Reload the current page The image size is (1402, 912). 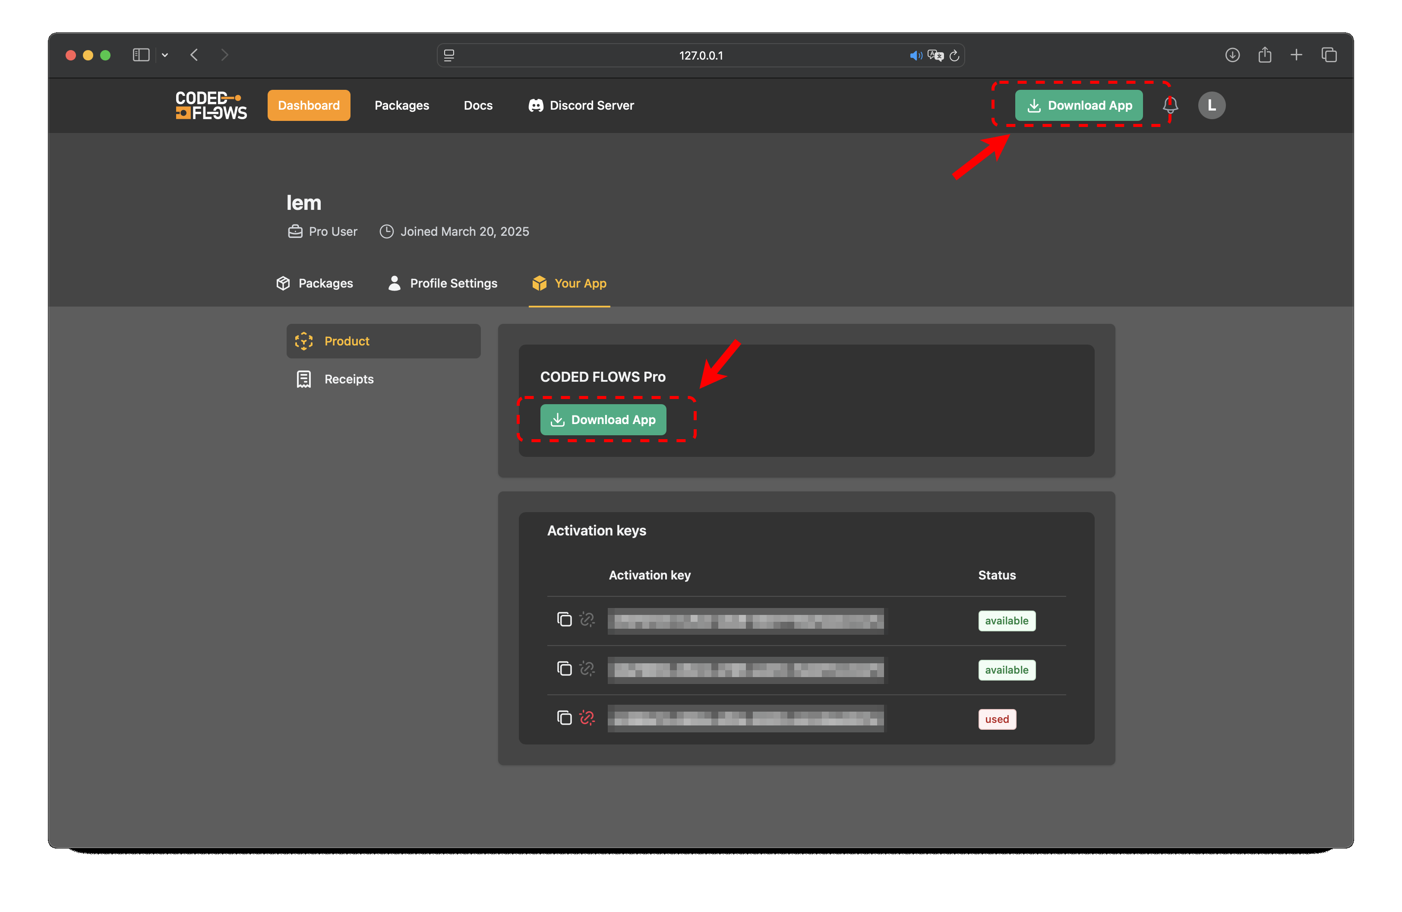pos(954,55)
